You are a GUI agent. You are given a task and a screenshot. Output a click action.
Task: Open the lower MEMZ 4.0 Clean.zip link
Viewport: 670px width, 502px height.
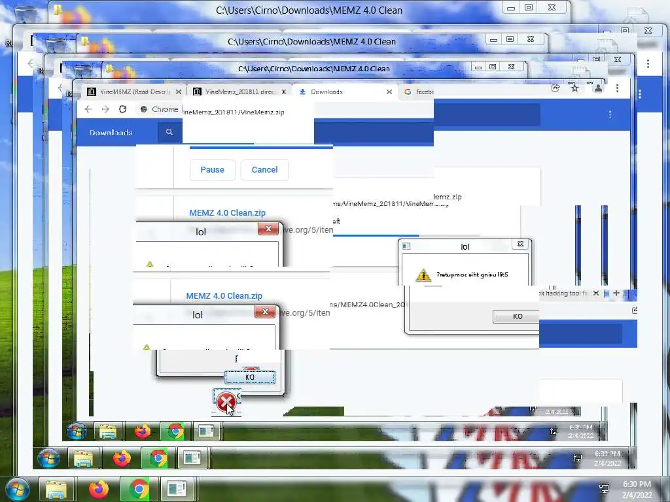(224, 296)
